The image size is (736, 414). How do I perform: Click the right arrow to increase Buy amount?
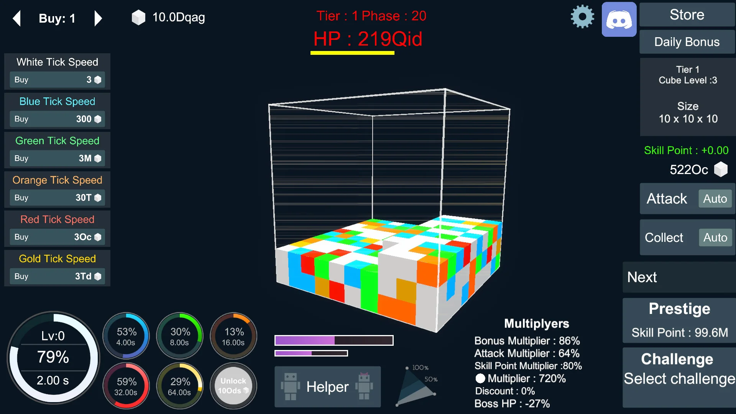coord(98,19)
